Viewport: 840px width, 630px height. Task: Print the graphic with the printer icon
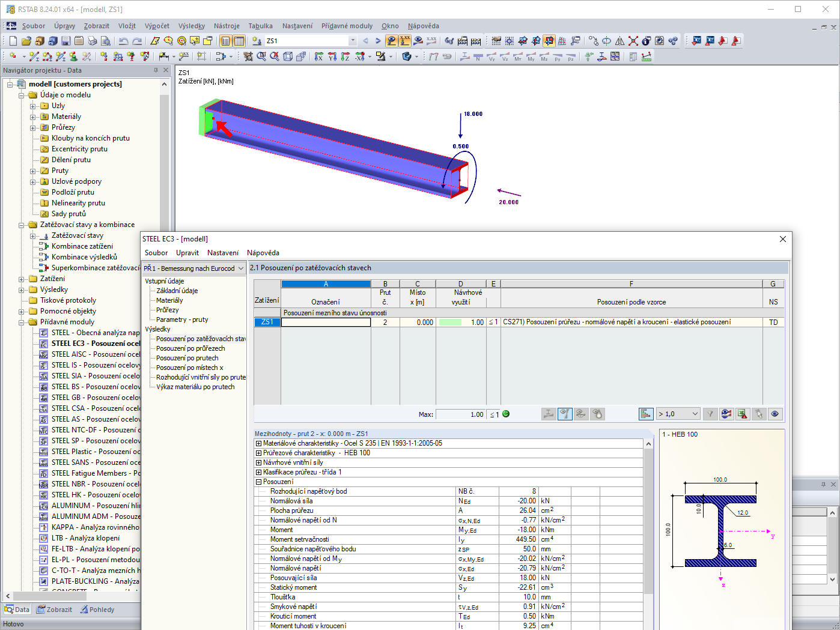coord(92,41)
